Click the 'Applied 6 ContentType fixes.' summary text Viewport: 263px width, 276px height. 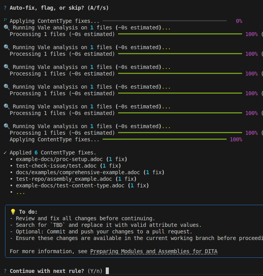53,153
